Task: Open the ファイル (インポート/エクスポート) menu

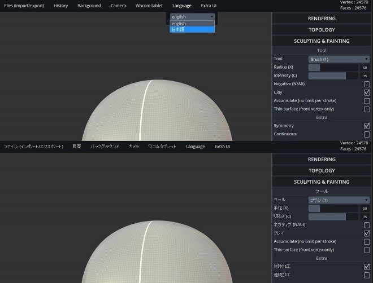Action: [33, 147]
